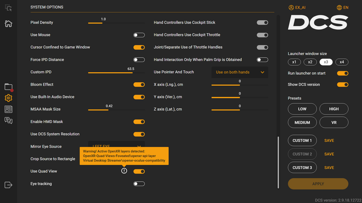Open the settings gear icon
The image size is (362, 203).
click(8, 98)
